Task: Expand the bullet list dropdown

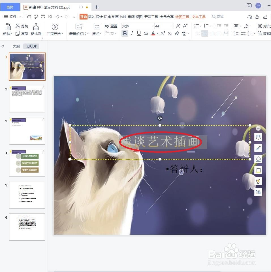Action: click(200, 26)
